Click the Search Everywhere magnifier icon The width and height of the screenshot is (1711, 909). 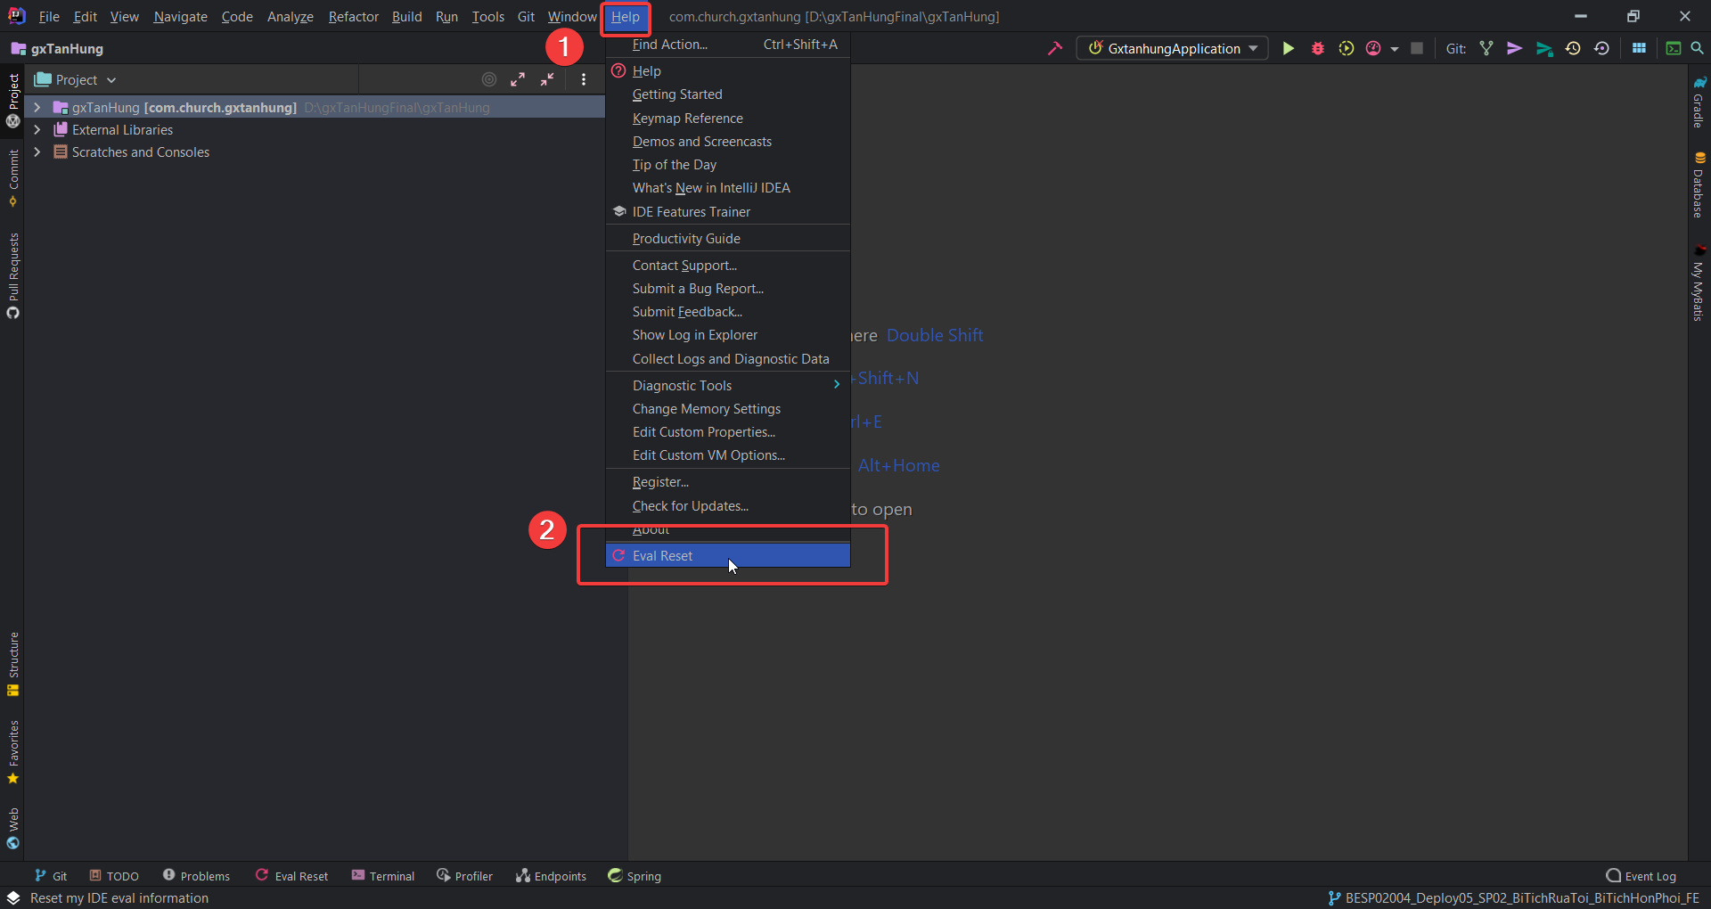tap(1697, 49)
